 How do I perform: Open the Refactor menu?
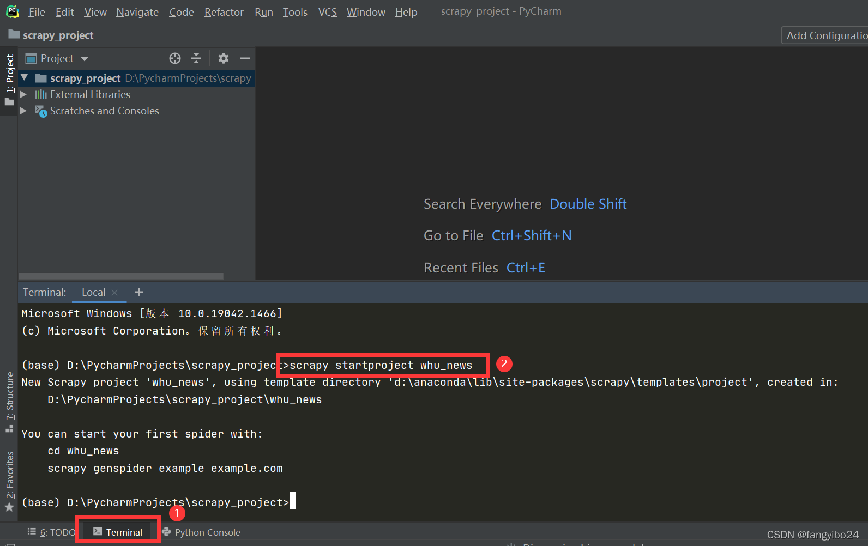(x=224, y=12)
